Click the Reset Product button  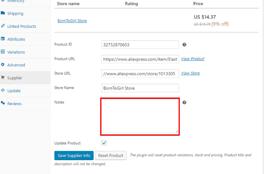coord(111,155)
